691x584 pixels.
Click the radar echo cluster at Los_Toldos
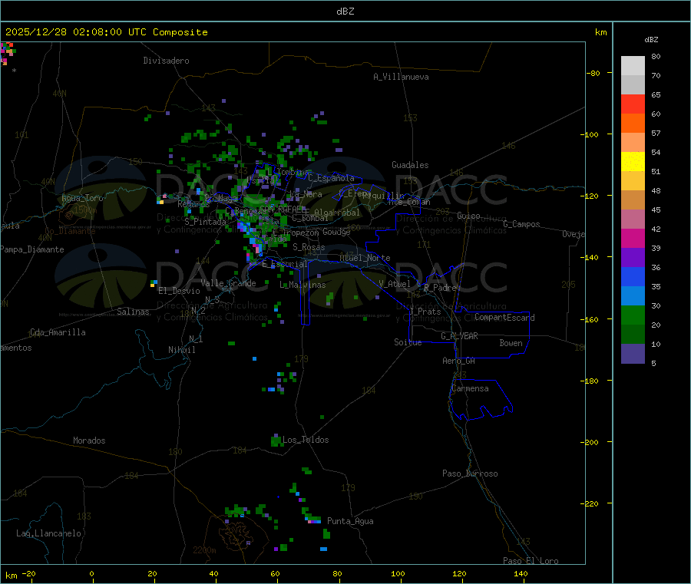point(276,440)
